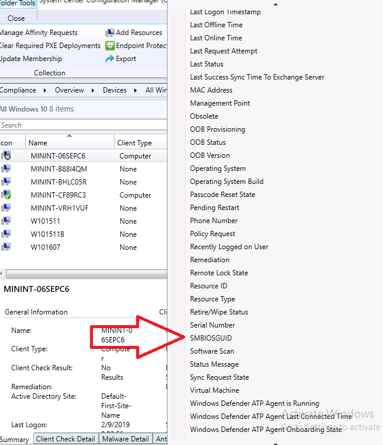Select device icon for MININT-06SEPC6

point(6,156)
